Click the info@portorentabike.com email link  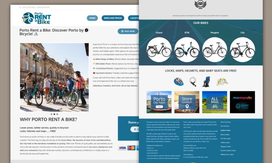pos(155,145)
